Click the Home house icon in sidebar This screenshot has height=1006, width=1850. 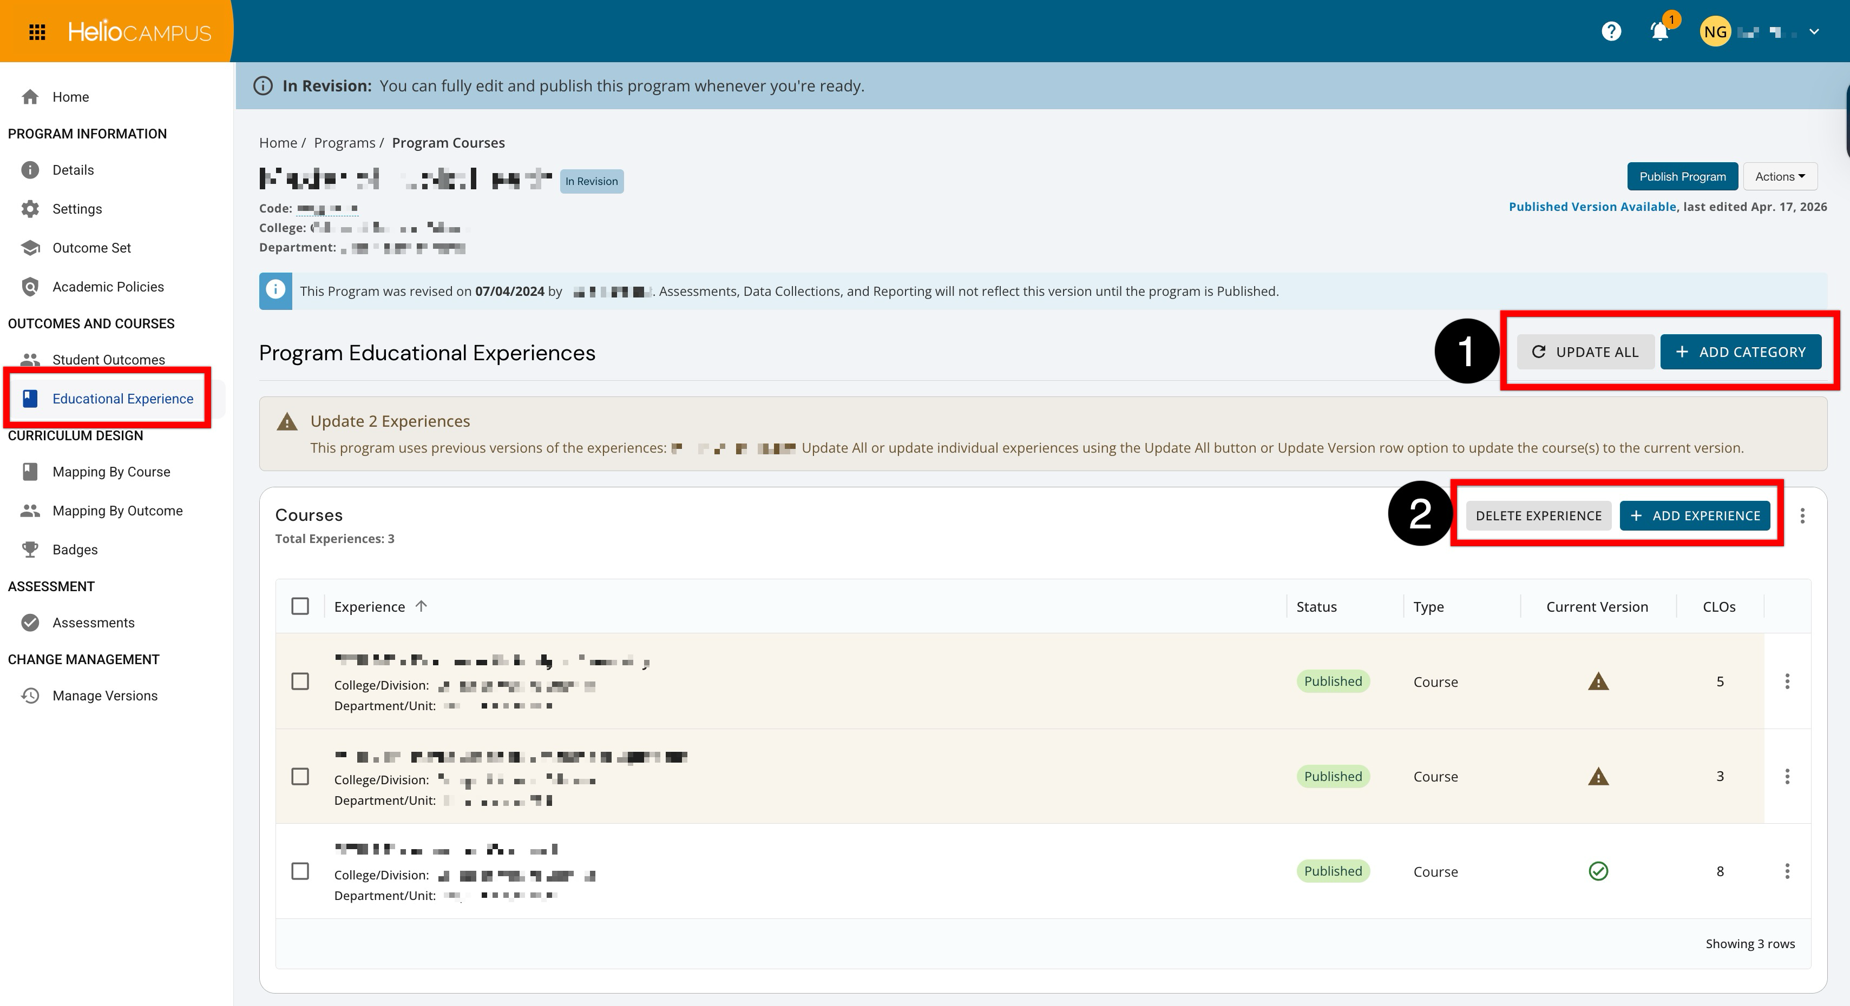pyautogui.click(x=30, y=97)
